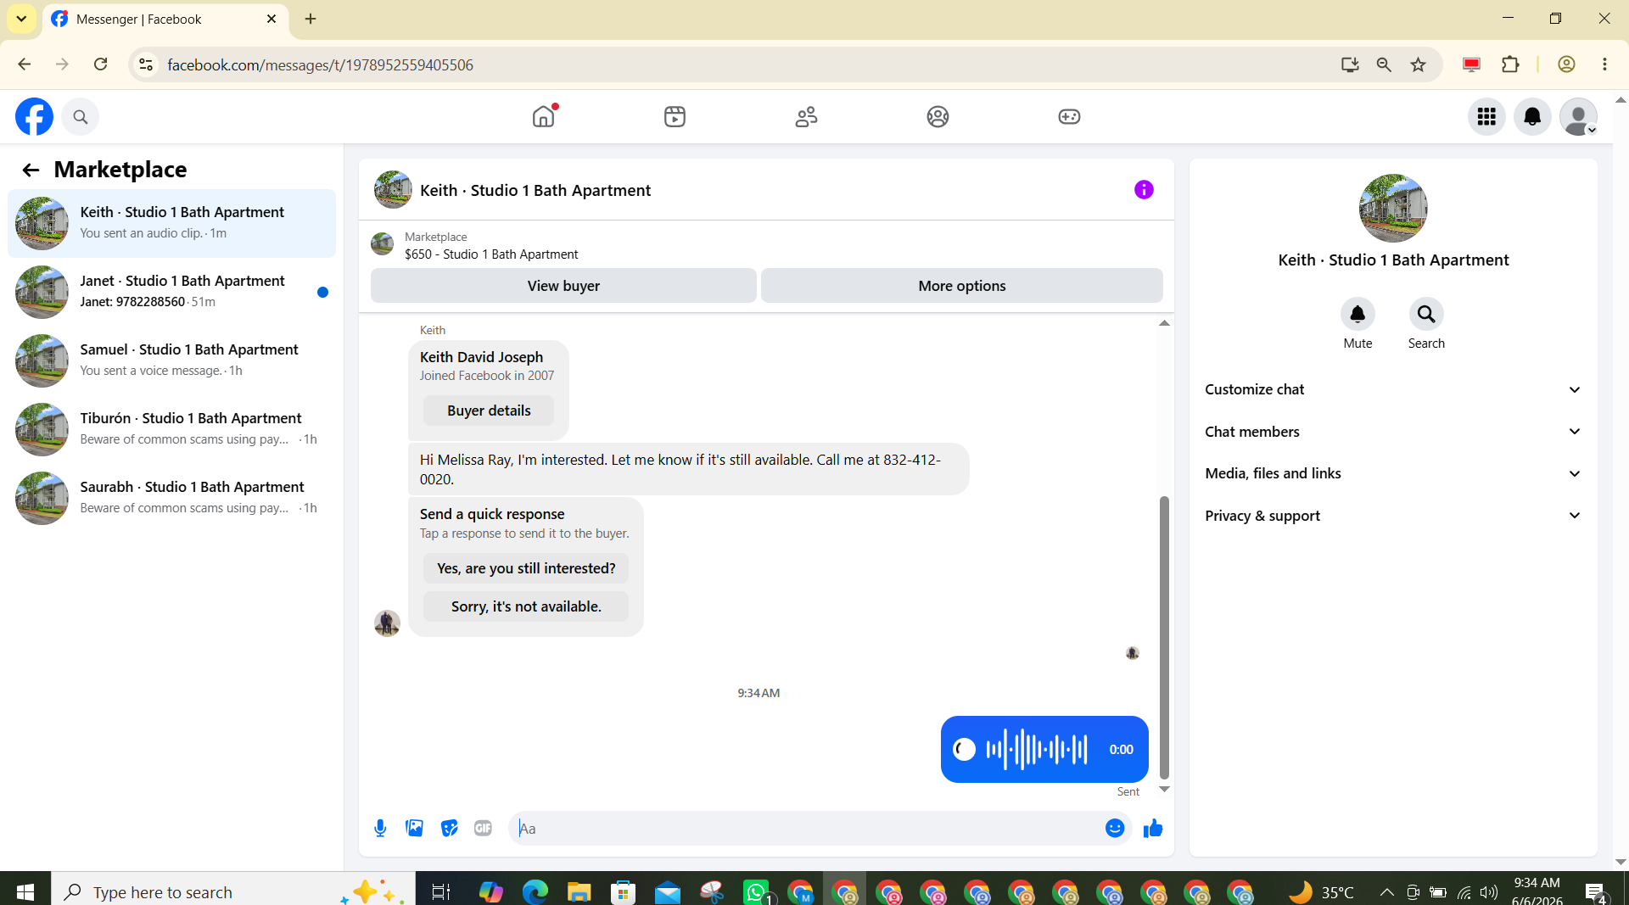This screenshot has height=905, width=1629.
Task: Click the chat scrollbar down arrow
Action: (1164, 789)
